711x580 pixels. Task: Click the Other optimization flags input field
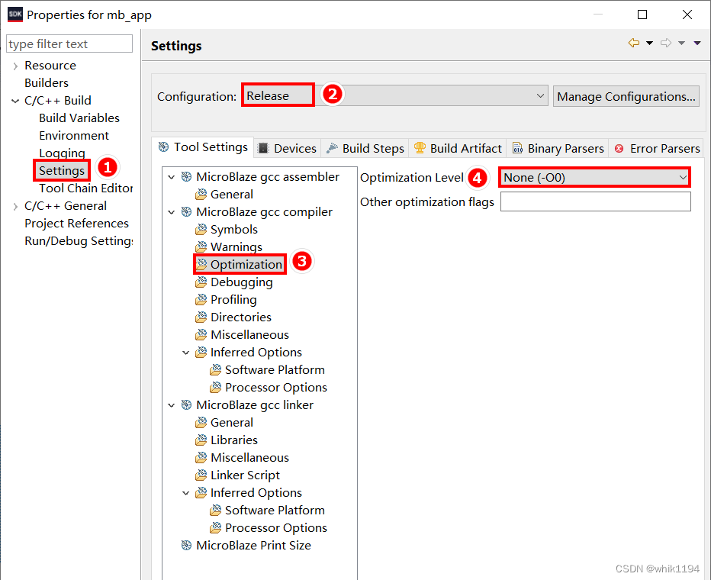tap(595, 201)
